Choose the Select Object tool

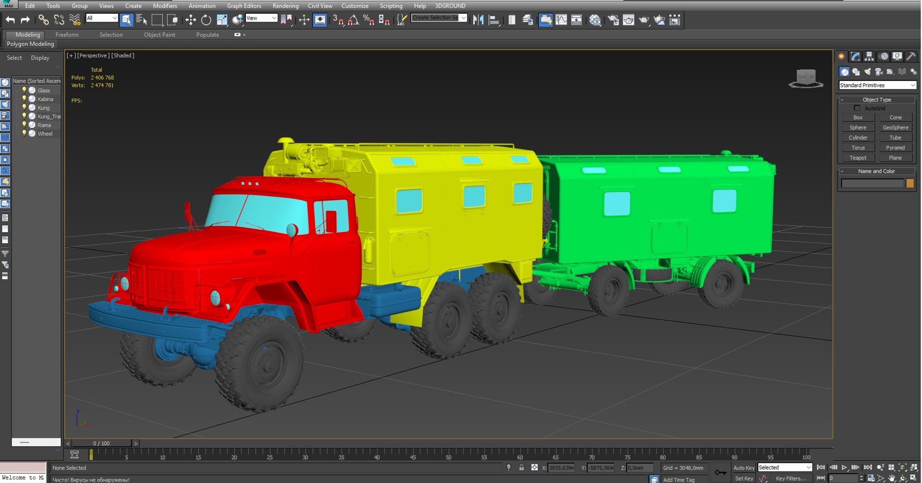pos(126,20)
